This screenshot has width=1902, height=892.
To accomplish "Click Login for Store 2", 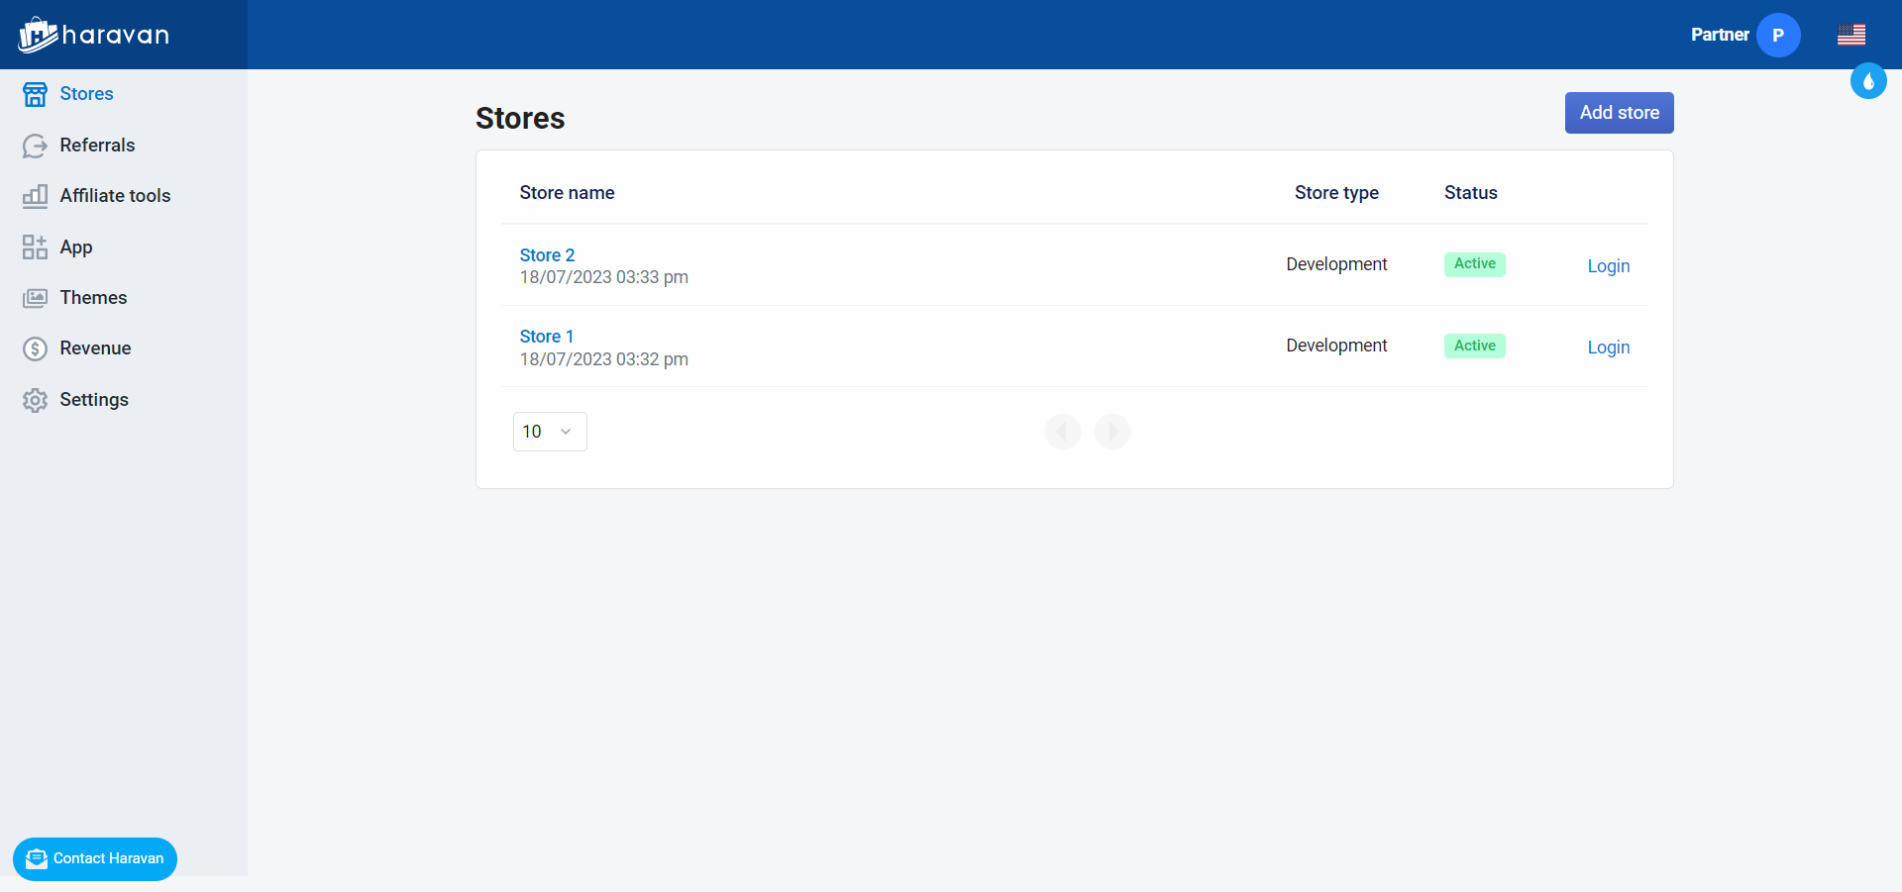I will (x=1608, y=266).
